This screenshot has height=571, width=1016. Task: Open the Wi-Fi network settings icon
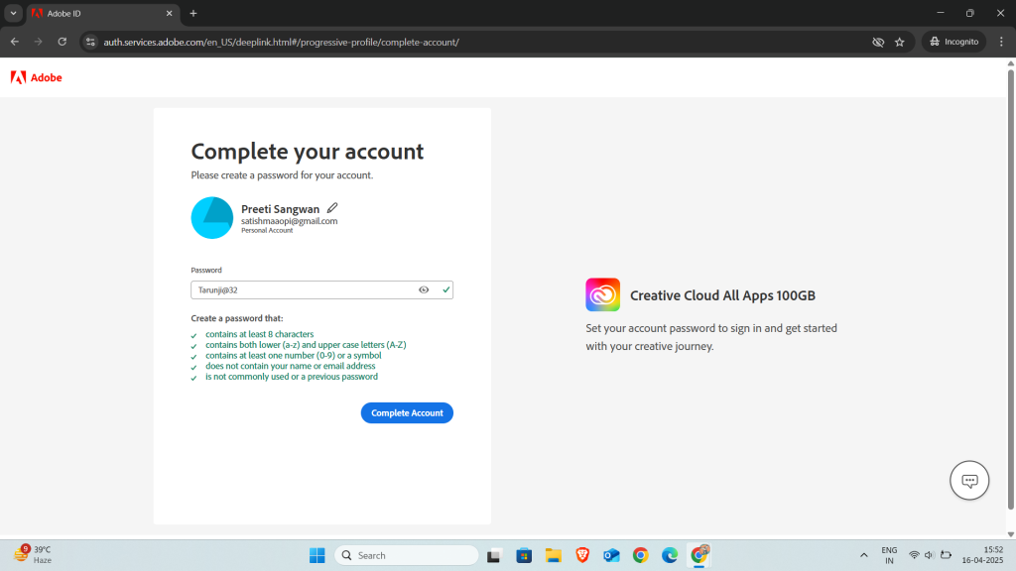coord(914,555)
